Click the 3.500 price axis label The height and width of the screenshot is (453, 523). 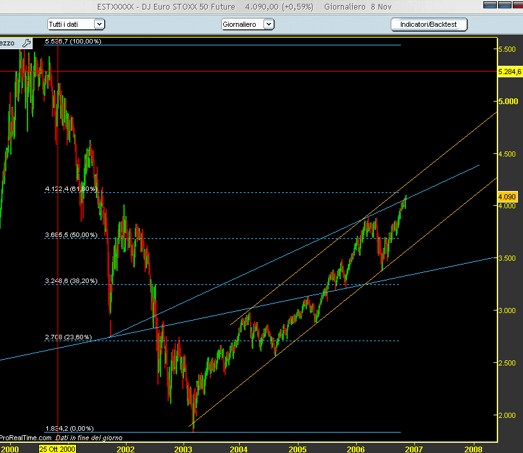507,258
